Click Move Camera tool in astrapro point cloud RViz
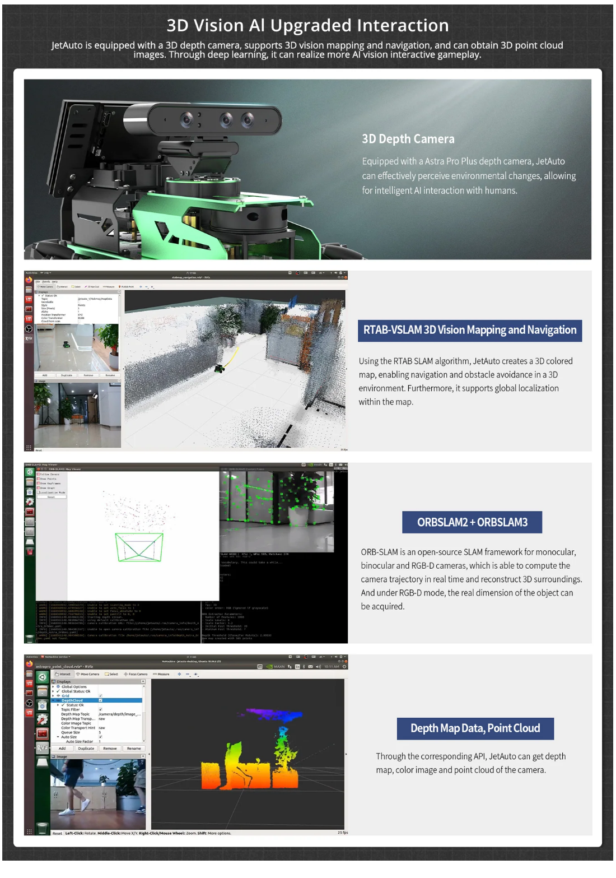The height and width of the screenshot is (878, 616). coord(87,674)
